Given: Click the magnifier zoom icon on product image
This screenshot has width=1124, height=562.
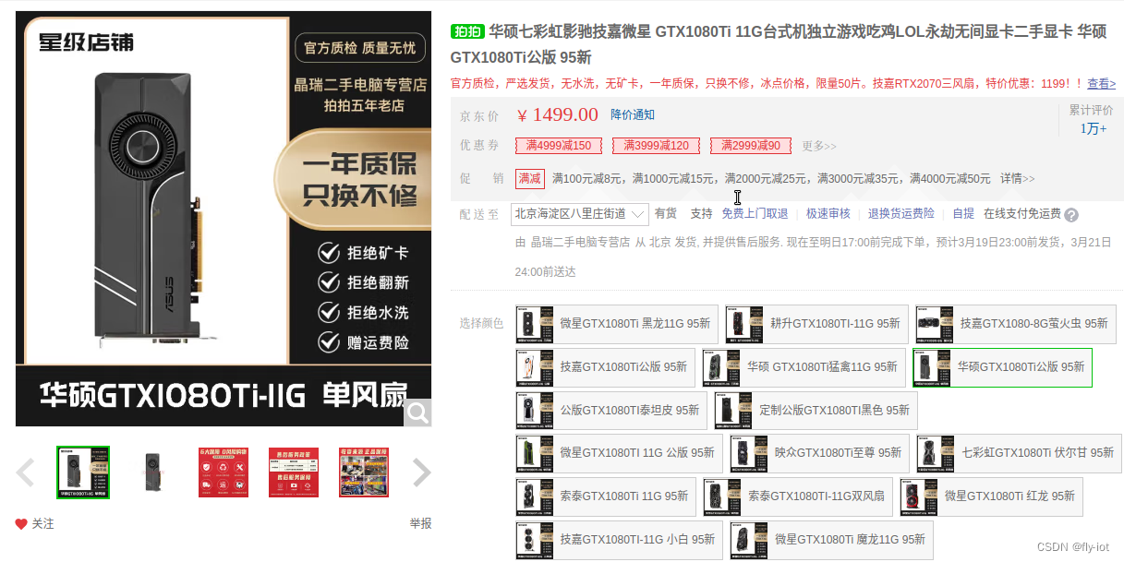Looking at the screenshot, I should click(x=417, y=413).
